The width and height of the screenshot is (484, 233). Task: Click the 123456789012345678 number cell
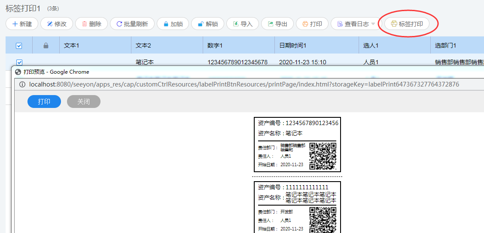[x=237, y=62]
